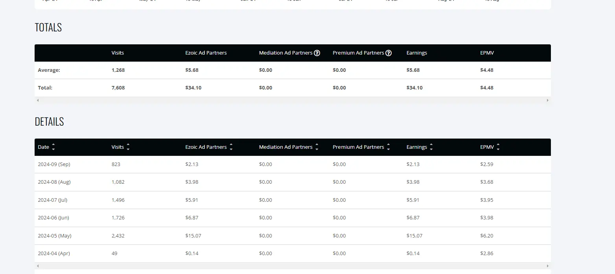Click April EPMV value $2.86

coord(487,254)
